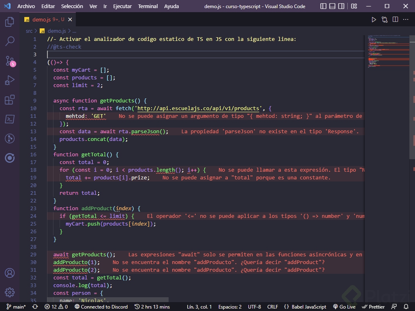The width and height of the screenshot is (415, 311).
Task: Open the Accounts icon in activity bar
Action: (10, 273)
